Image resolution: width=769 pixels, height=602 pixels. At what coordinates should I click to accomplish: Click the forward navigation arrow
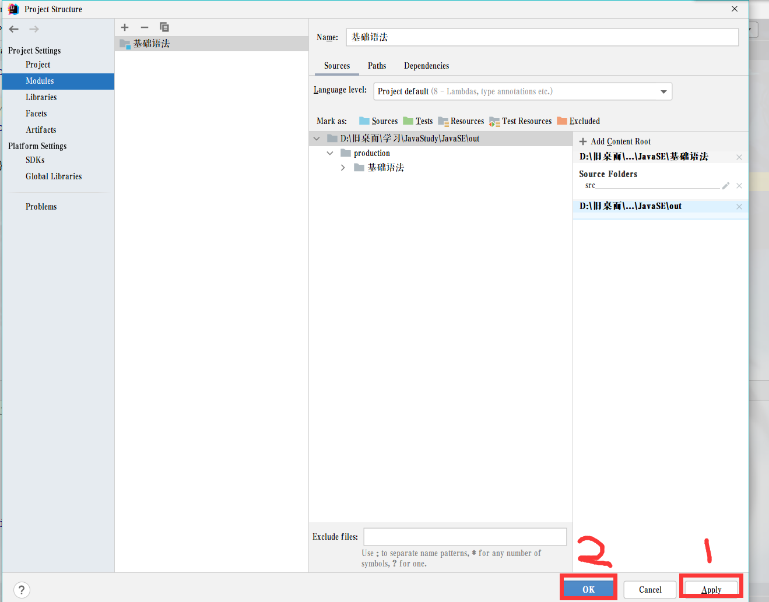point(34,29)
